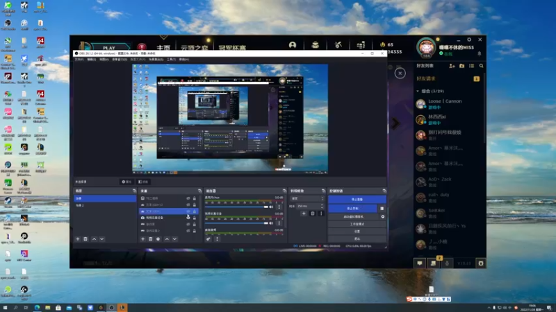The width and height of the screenshot is (556, 312).
Task: Add a new scene with the plus icon
Action: click(78, 239)
